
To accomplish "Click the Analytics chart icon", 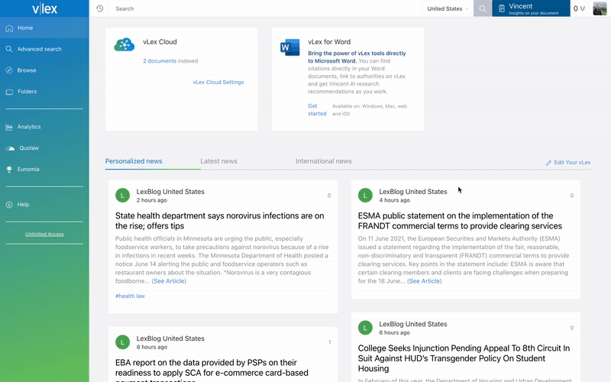I will point(9,127).
